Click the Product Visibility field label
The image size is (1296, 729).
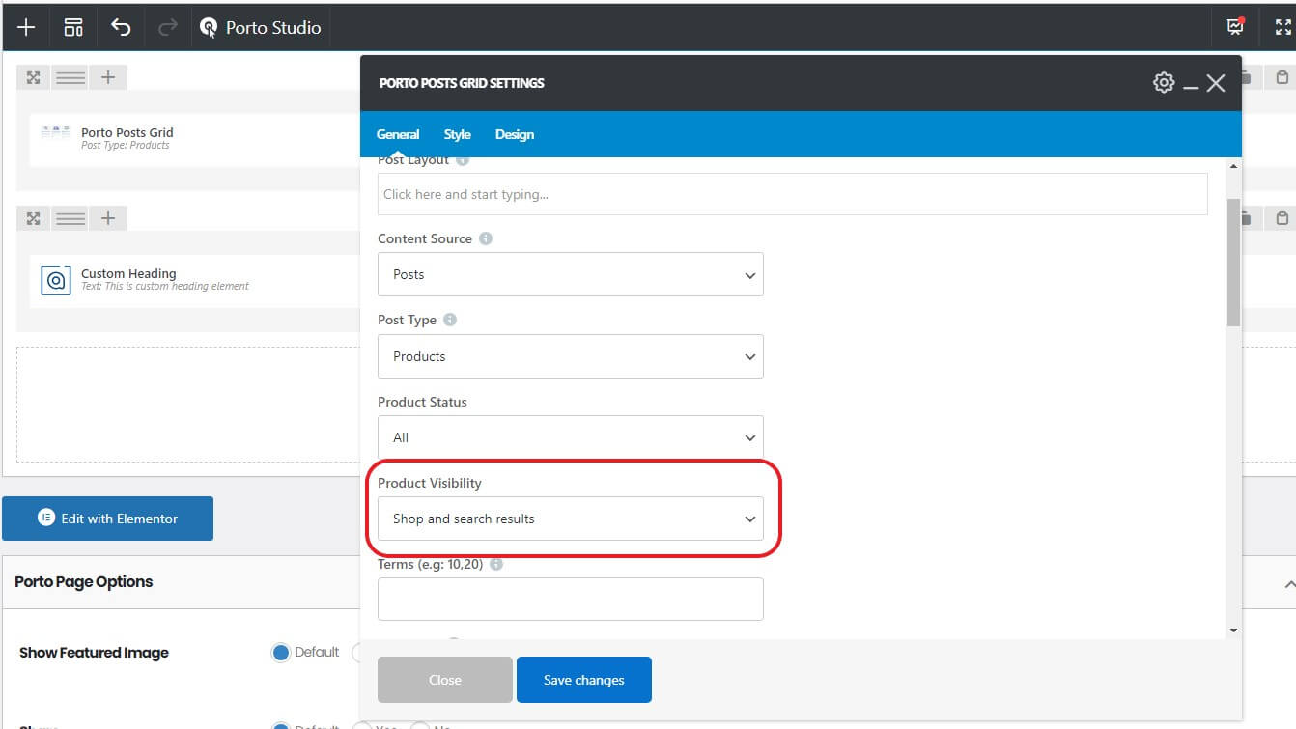click(x=430, y=483)
